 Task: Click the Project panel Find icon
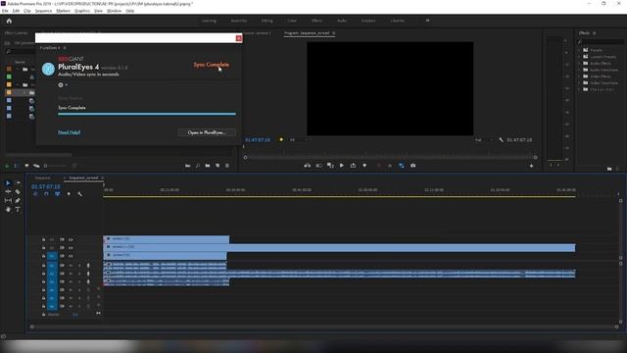click(198, 166)
